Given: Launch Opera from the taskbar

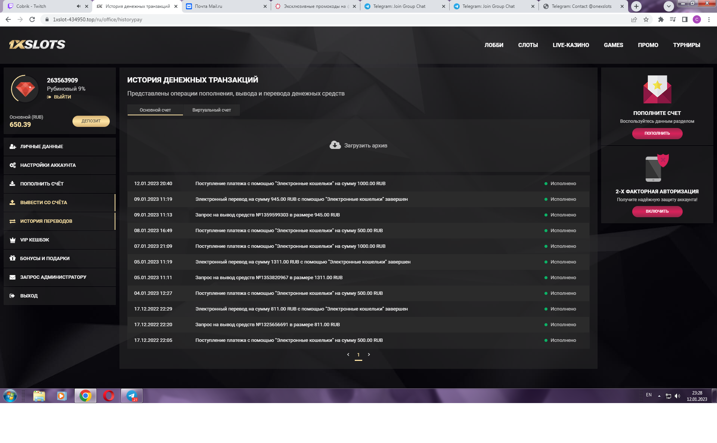Looking at the screenshot, I should pyautogui.click(x=109, y=396).
